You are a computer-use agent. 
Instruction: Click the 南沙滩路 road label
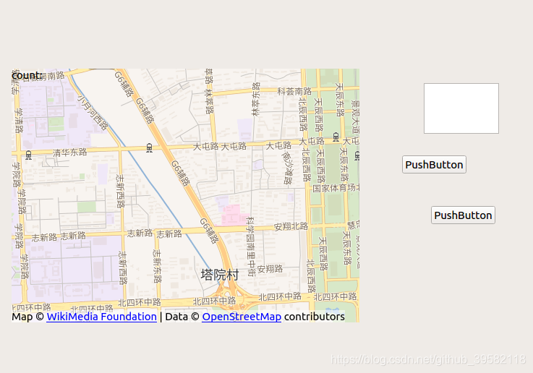tap(287, 168)
